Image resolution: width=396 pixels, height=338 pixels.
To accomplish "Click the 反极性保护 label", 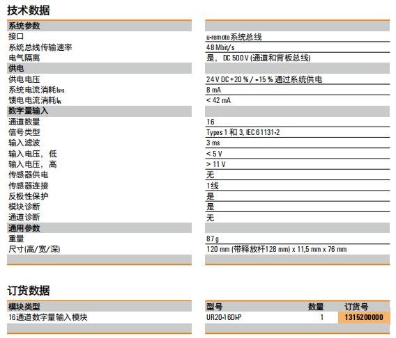I will click(29, 196).
